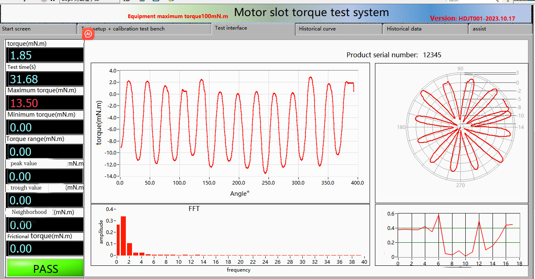Select the Torque range value field
535x279 pixels.
pyautogui.click(x=45, y=152)
